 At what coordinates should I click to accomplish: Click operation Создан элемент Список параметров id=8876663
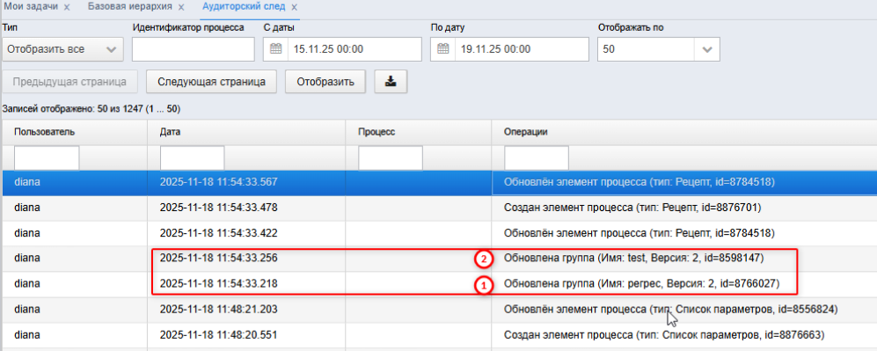[664, 335]
